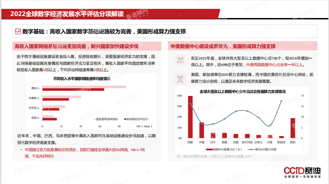Click the 其他 data center bar
The image size is (329, 184).
tap(293, 128)
